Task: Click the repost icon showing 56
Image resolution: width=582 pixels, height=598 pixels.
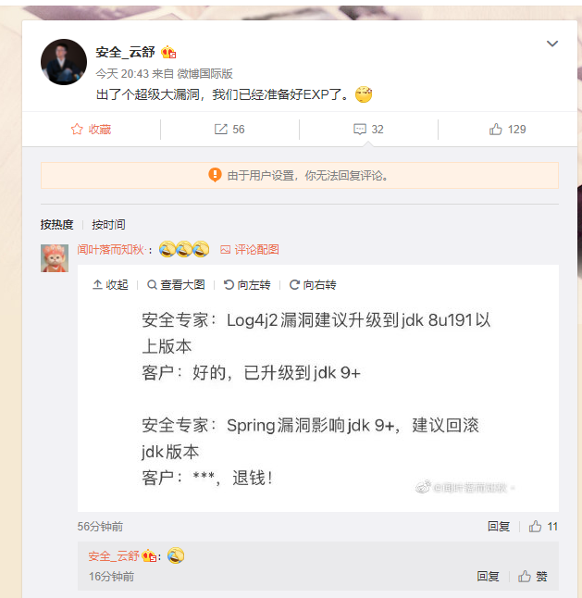Action: 221,130
